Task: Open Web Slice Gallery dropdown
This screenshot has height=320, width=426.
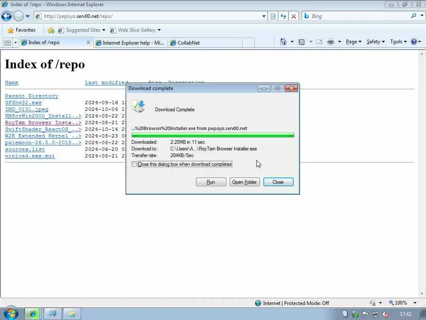Action: tap(135, 30)
